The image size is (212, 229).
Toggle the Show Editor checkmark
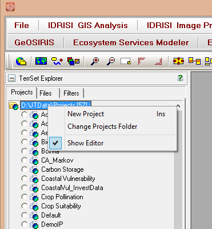pos(55,143)
